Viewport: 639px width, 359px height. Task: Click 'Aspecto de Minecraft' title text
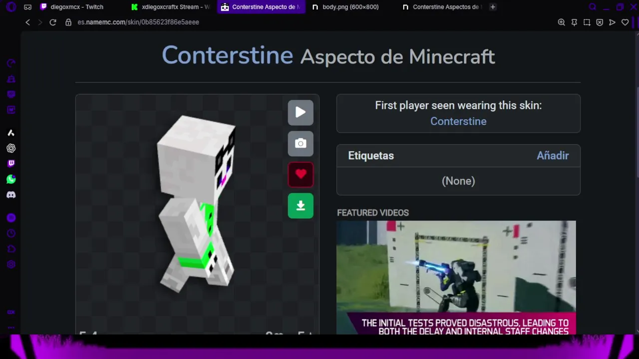(397, 57)
